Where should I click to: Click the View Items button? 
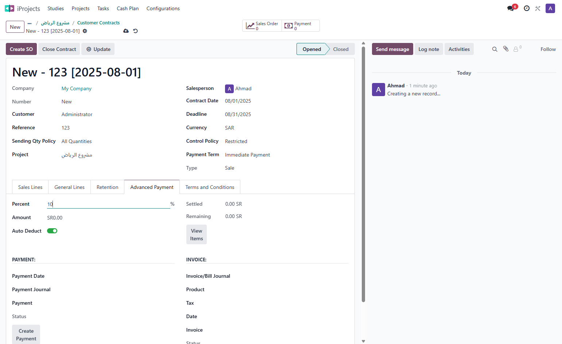tap(197, 234)
